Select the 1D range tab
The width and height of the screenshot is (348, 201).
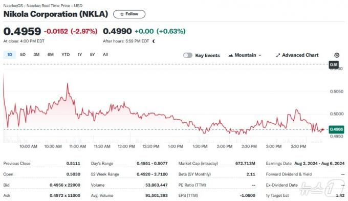click(x=10, y=55)
